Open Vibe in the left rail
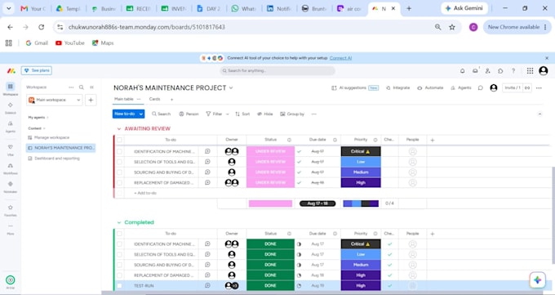Screen dimensions: 555x295 click(11, 150)
